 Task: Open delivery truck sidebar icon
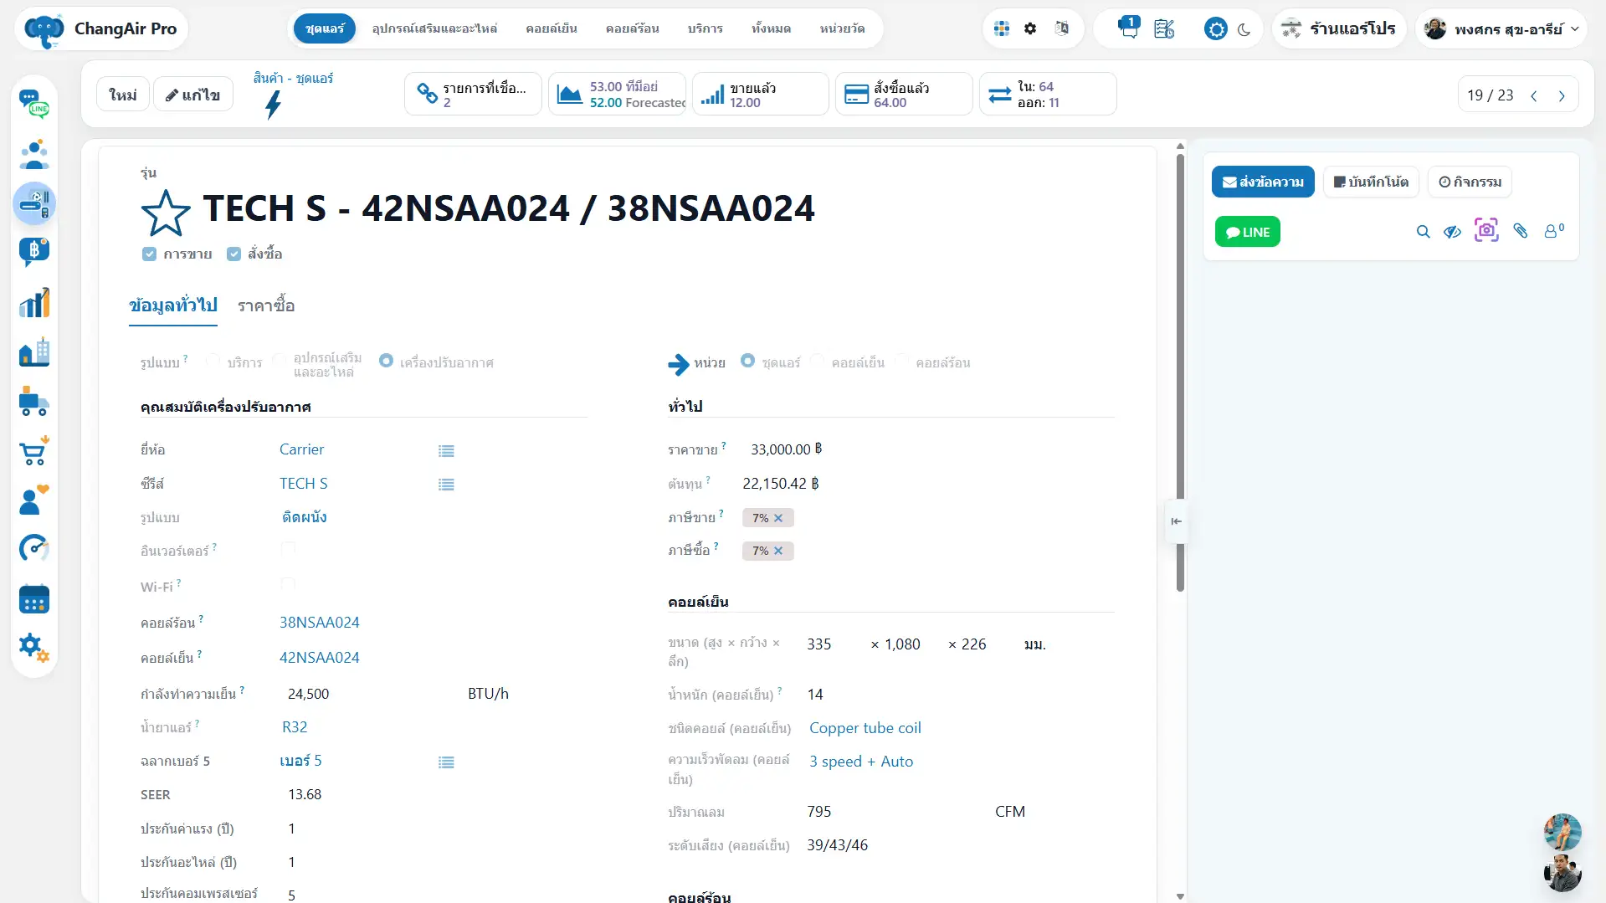pyautogui.click(x=34, y=402)
